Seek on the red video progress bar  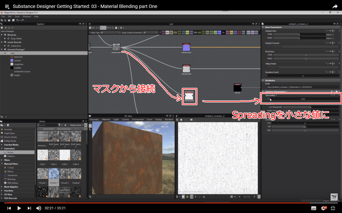[x=171, y=203]
